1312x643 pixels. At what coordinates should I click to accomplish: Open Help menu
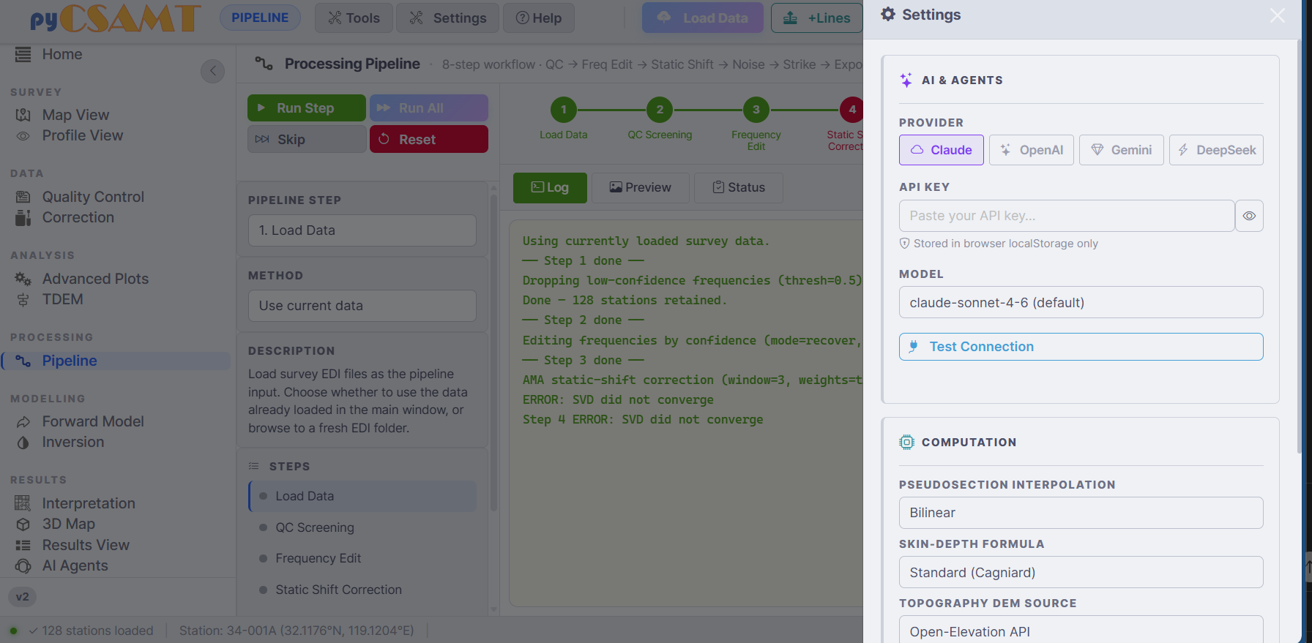coord(539,18)
